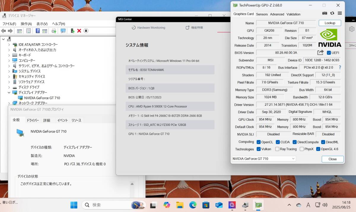Open Outlook from the taskbar
The image size is (356, 212).
click(219, 205)
